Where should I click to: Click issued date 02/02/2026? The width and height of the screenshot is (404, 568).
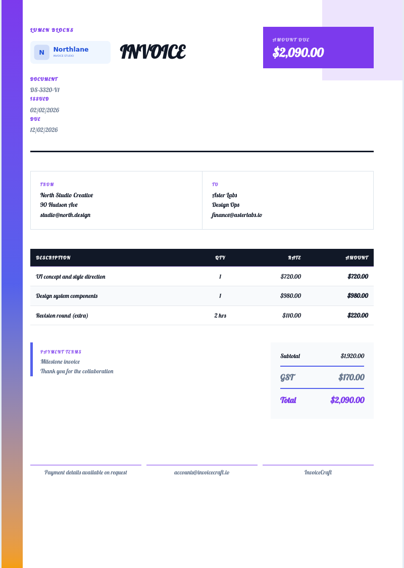click(x=44, y=110)
